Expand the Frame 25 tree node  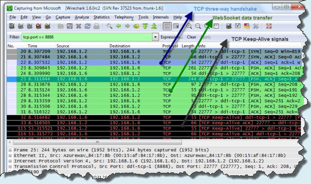coord(10,150)
